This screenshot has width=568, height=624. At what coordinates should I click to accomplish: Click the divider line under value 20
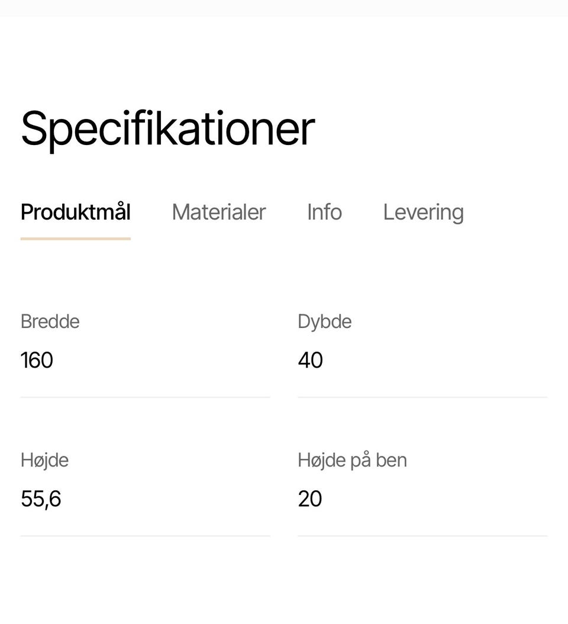click(422, 536)
